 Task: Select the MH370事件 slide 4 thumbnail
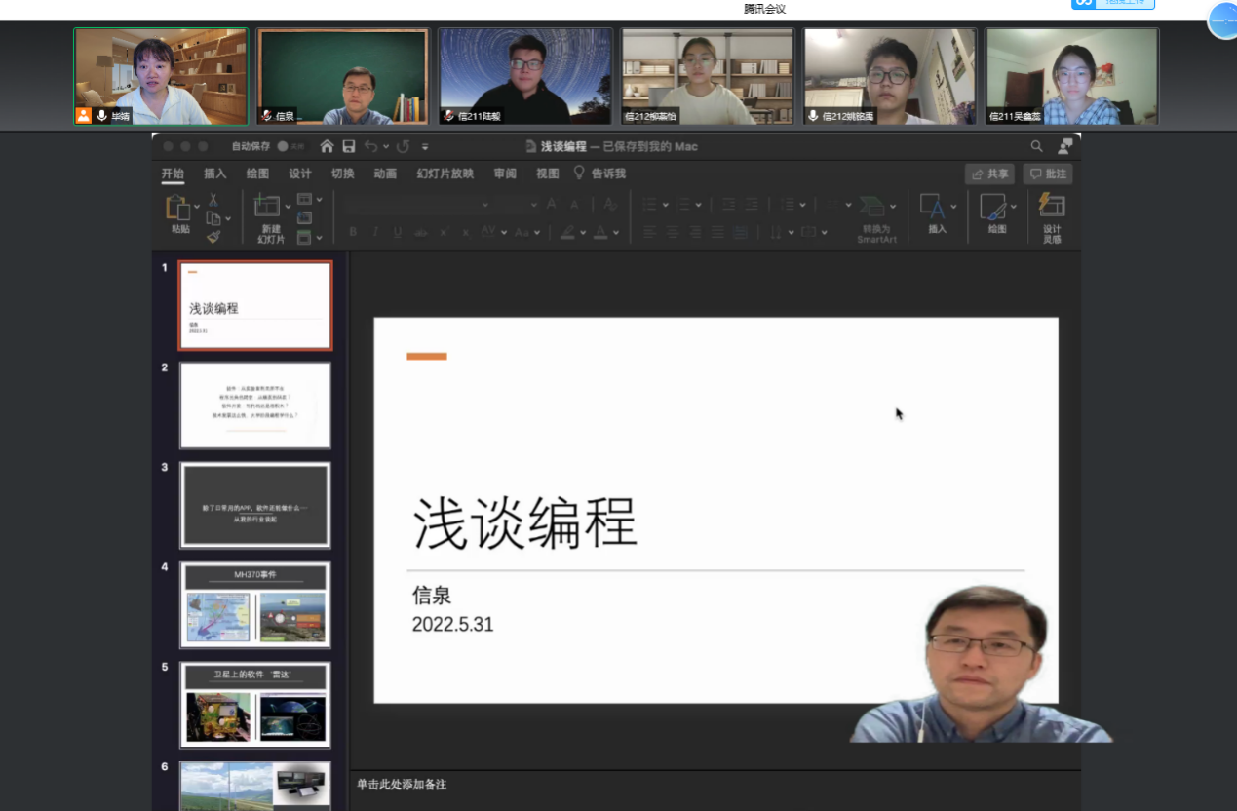click(x=255, y=604)
